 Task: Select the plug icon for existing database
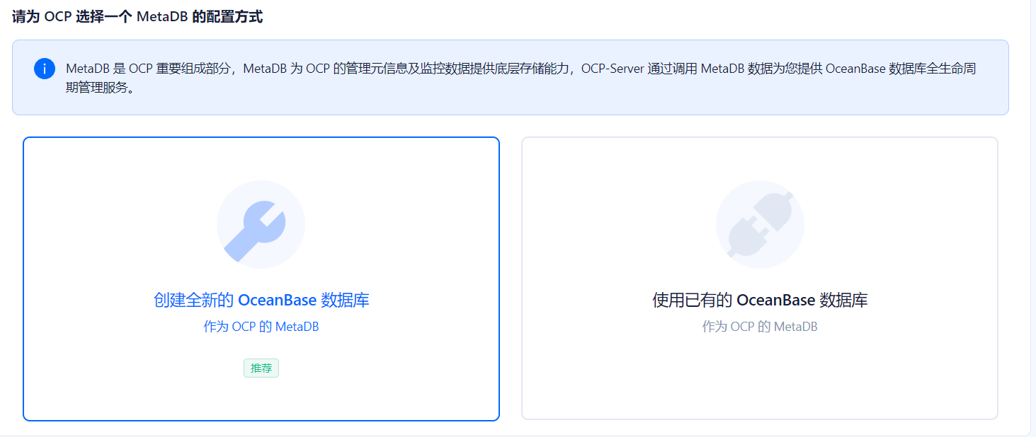click(760, 225)
